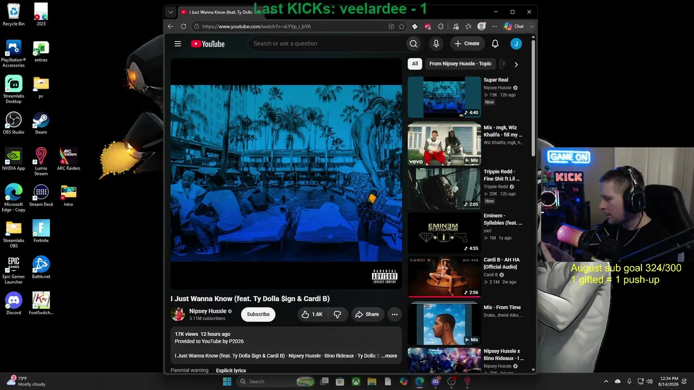Viewport: 694px width, 390px height.
Task: Open the Windows Start menu
Action: 227,381
